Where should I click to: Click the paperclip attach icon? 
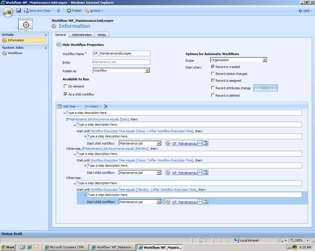tap(58, 11)
